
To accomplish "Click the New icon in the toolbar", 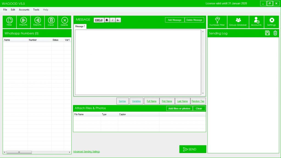I will (9, 21).
